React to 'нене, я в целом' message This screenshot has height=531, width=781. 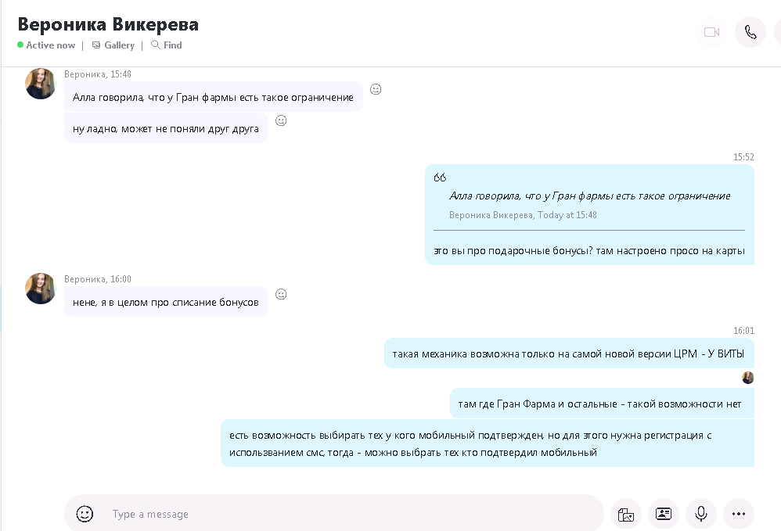(281, 294)
